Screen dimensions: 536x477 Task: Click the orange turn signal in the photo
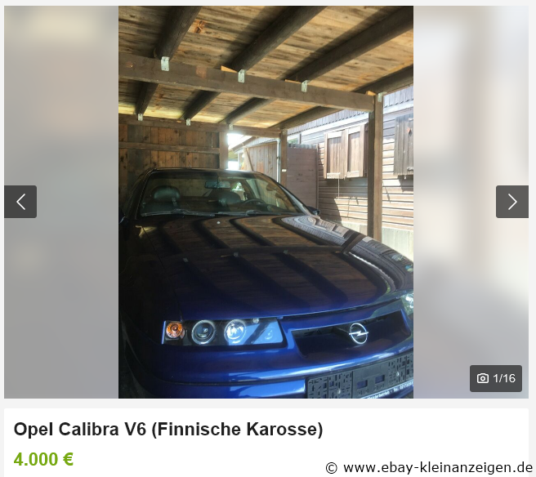pos(174,330)
